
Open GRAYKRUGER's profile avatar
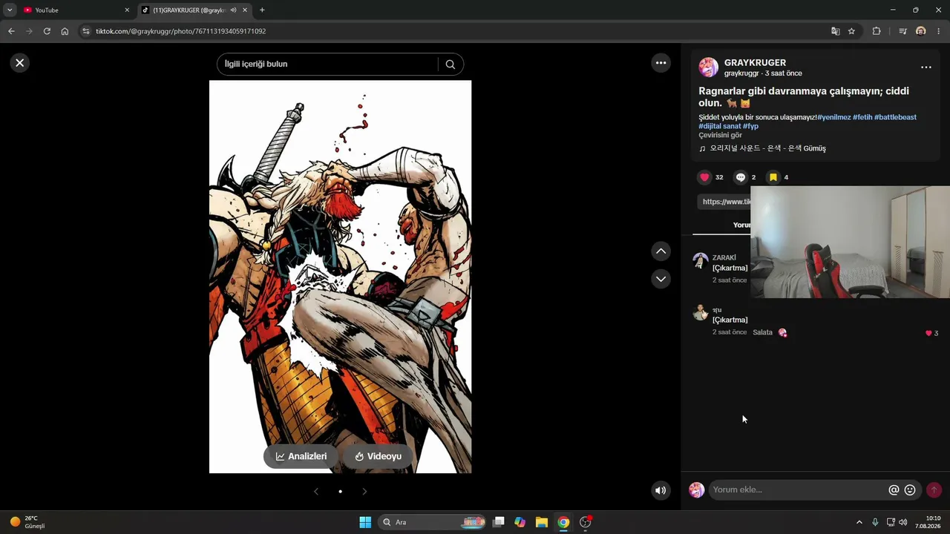coord(708,67)
